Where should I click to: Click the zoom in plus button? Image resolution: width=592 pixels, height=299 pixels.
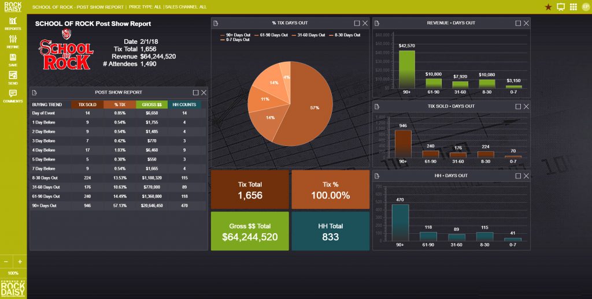20,261
